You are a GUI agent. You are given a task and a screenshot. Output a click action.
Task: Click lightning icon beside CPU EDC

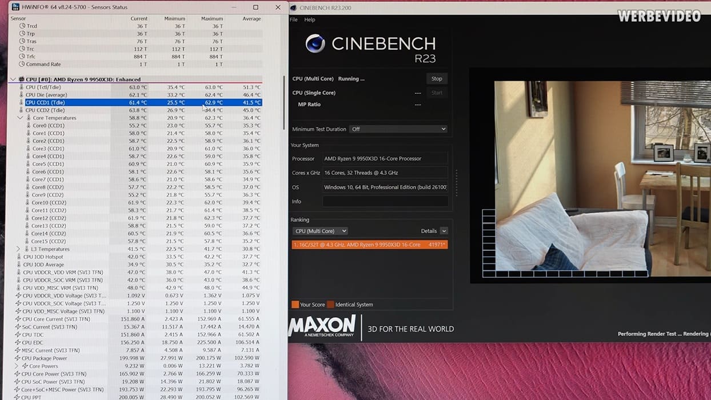pos(18,343)
